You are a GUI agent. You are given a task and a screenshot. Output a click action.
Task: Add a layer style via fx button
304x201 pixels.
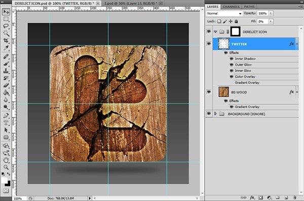252,197
